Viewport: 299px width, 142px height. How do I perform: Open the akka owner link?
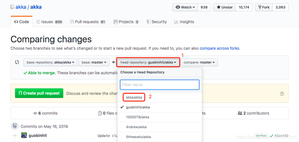point(21,7)
